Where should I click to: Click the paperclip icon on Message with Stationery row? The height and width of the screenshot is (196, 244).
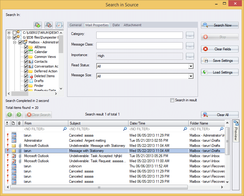click(x=20, y=150)
